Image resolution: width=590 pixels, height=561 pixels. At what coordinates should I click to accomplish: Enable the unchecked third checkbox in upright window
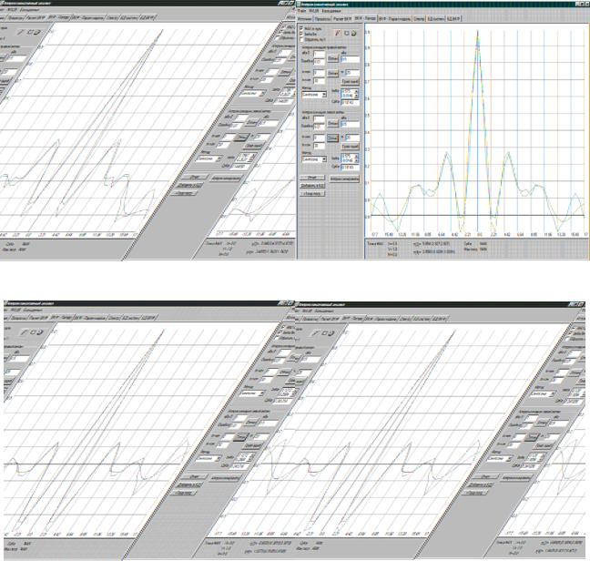(301, 39)
